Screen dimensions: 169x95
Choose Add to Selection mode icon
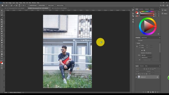point(14,5)
